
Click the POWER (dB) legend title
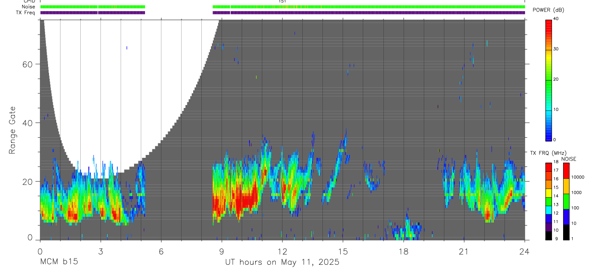pos(549,10)
